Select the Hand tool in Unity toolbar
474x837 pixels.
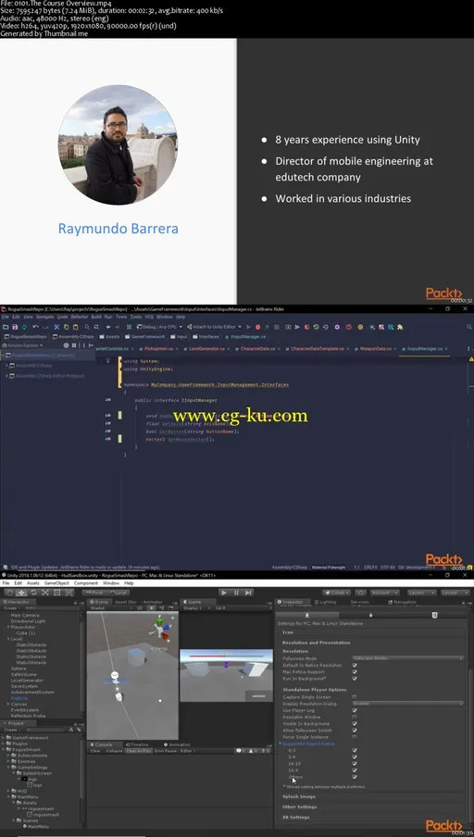click(x=9, y=593)
